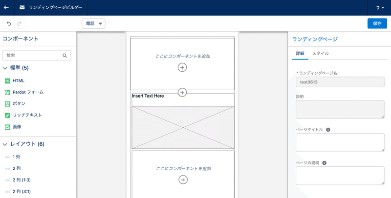391x198 pixels.
Task: Select the image placeholder on canvas
Action: click(183, 128)
